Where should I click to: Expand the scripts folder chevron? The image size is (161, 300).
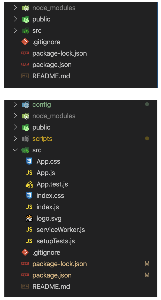(x=15, y=139)
